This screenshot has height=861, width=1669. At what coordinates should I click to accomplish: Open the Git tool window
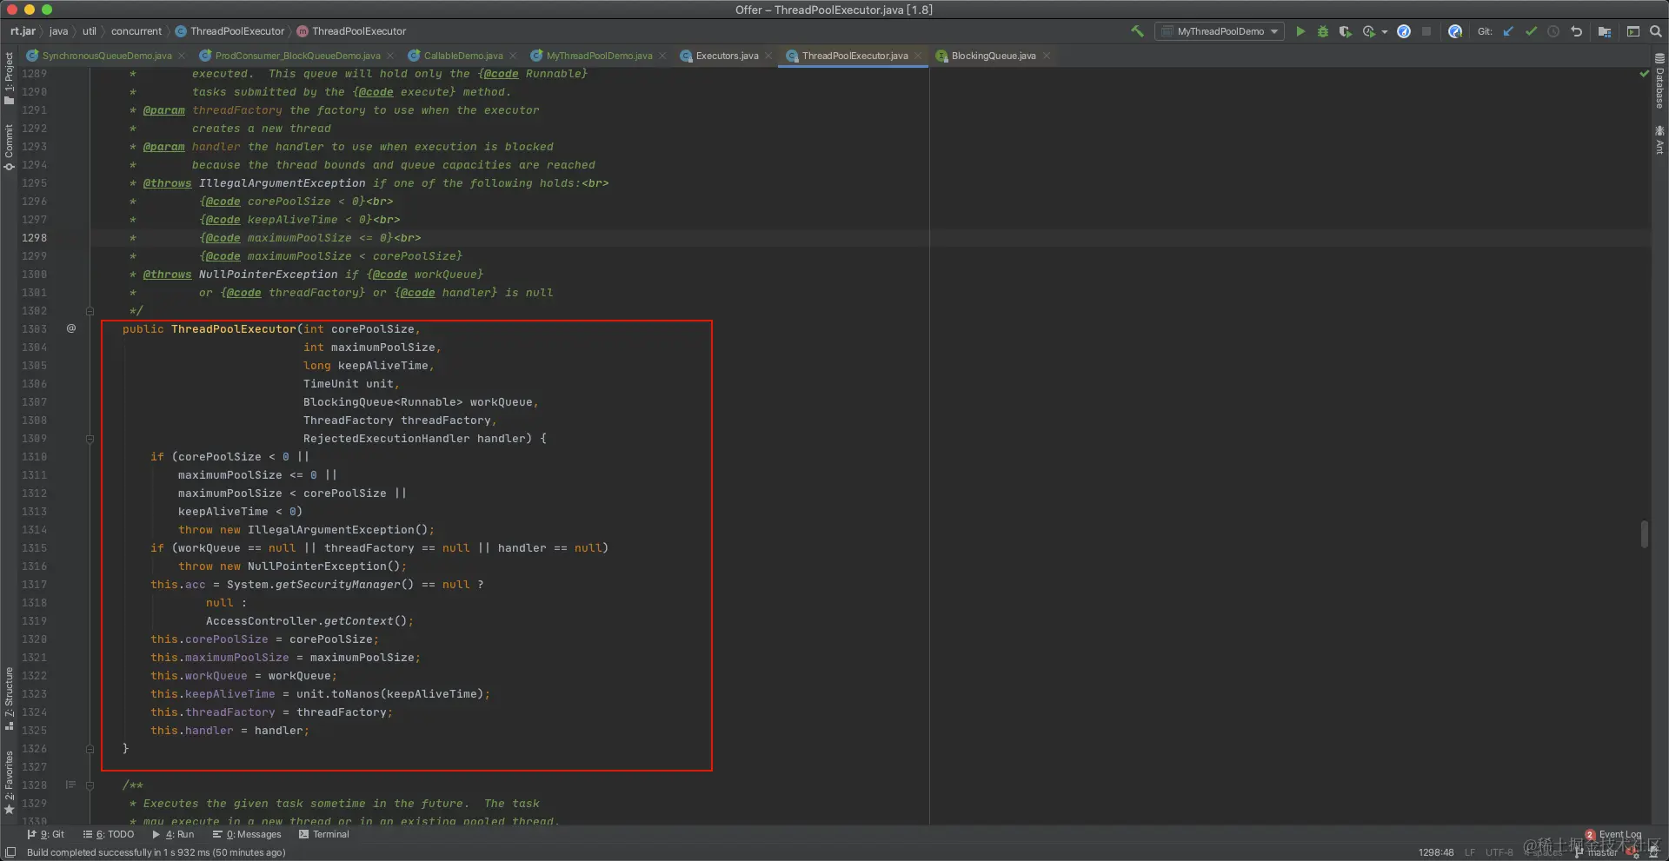tap(46, 834)
